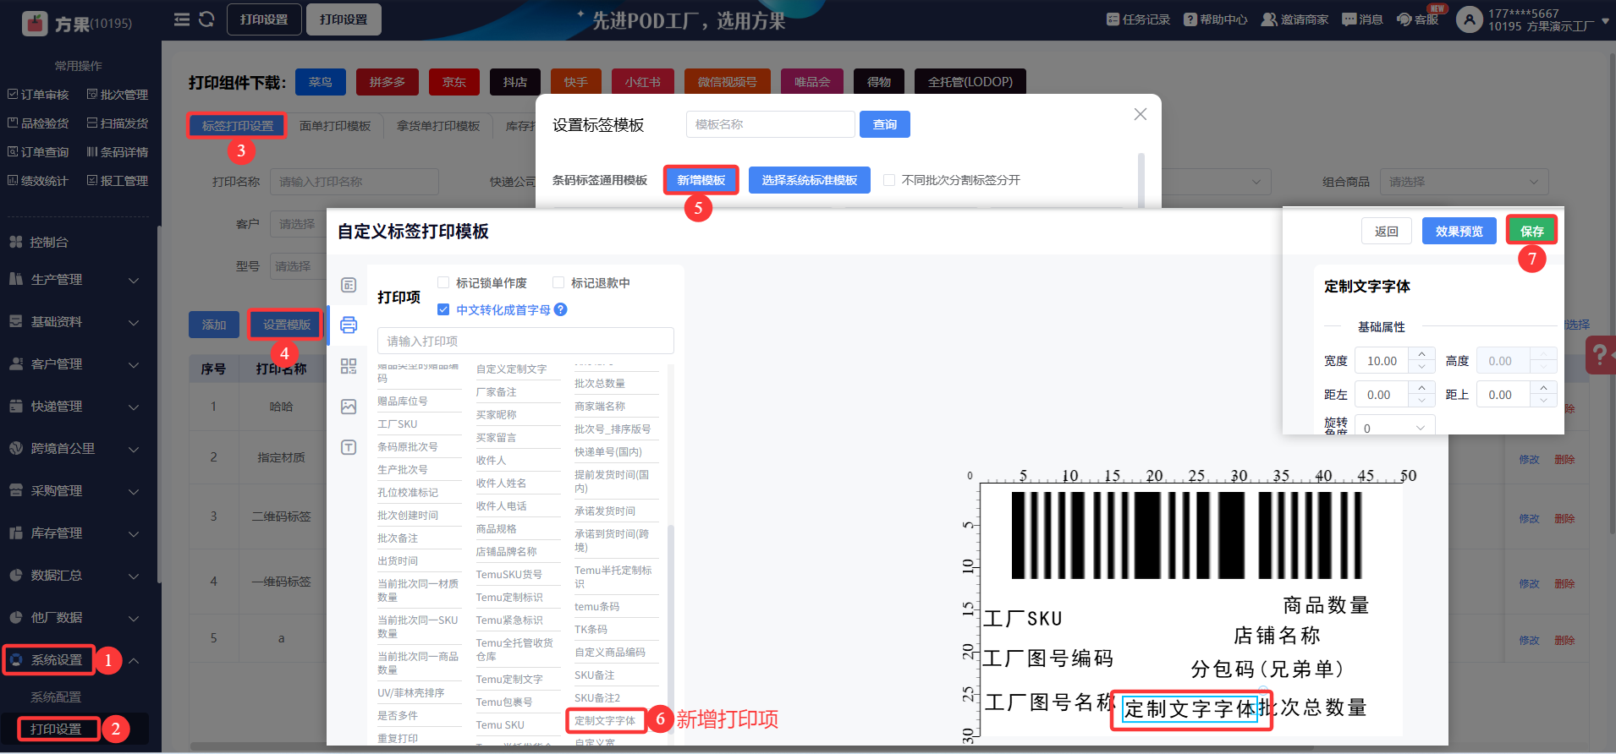This screenshot has height=754, width=1616.
Task: Uncheck the 中文转化成首字母 checkbox
Action: [x=443, y=309]
